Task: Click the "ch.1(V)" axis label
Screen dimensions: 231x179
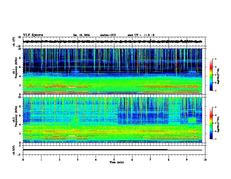Action: tap(14, 42)
